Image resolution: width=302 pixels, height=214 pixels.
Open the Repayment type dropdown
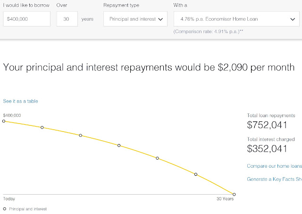coord(135,19)
